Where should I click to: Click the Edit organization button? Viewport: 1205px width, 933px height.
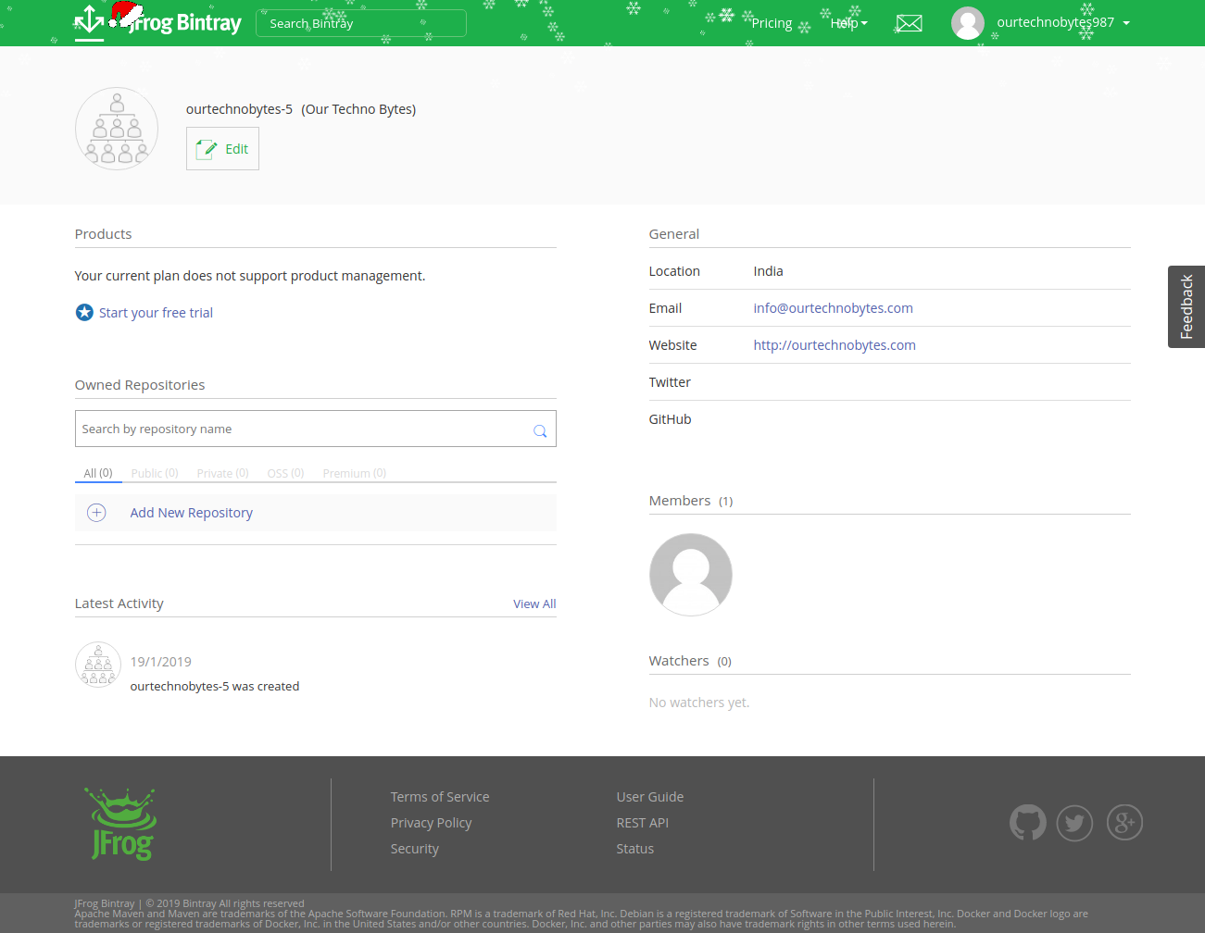(222, 149)
